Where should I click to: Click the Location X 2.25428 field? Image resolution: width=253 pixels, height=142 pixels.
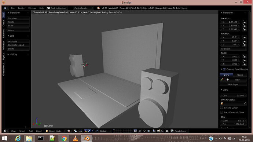click(230, 22)
